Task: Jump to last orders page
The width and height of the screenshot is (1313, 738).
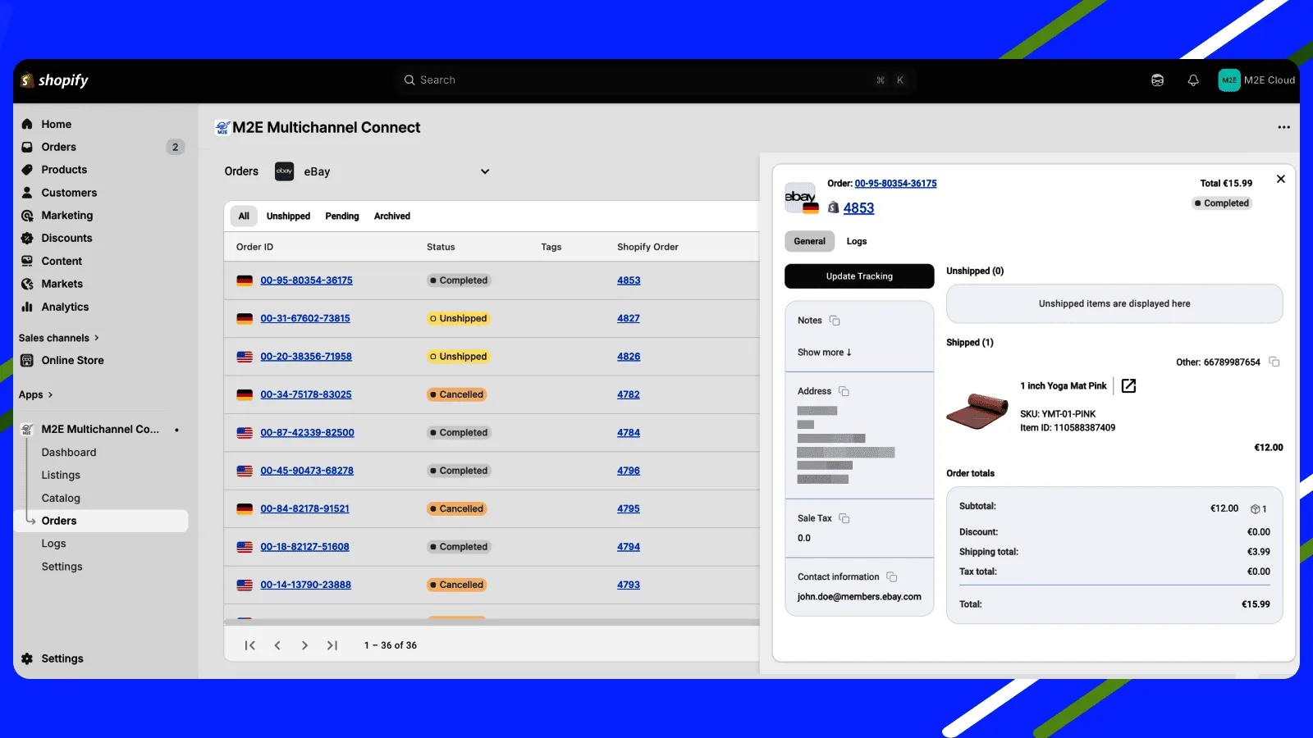Action: click(x=332, y=645)
